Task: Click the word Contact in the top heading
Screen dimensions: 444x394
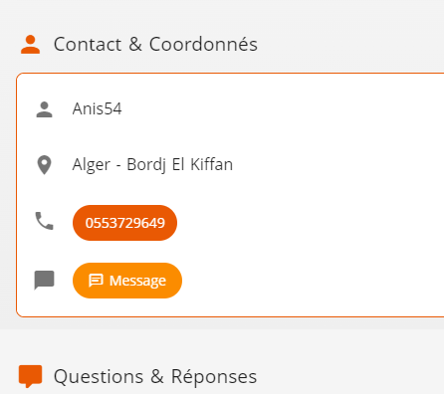Action: click(x=88, y=45)
